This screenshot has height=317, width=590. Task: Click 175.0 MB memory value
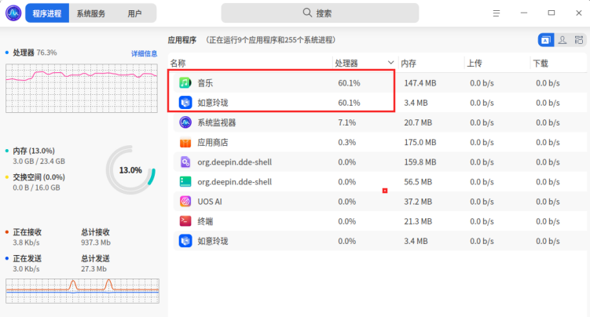[420, 142]
